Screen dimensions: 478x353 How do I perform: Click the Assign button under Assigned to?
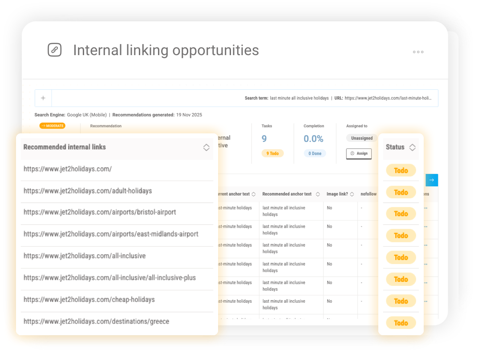click(359, 153)
